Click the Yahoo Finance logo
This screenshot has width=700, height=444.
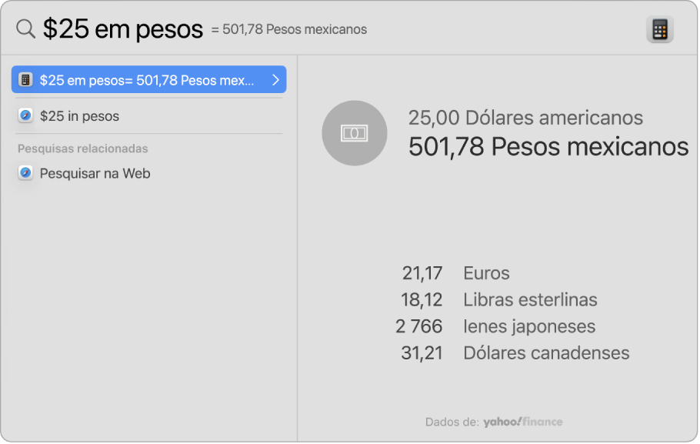(523, 422)
